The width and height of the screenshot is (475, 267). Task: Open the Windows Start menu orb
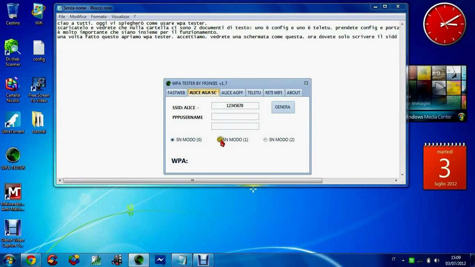click(9, 260)
